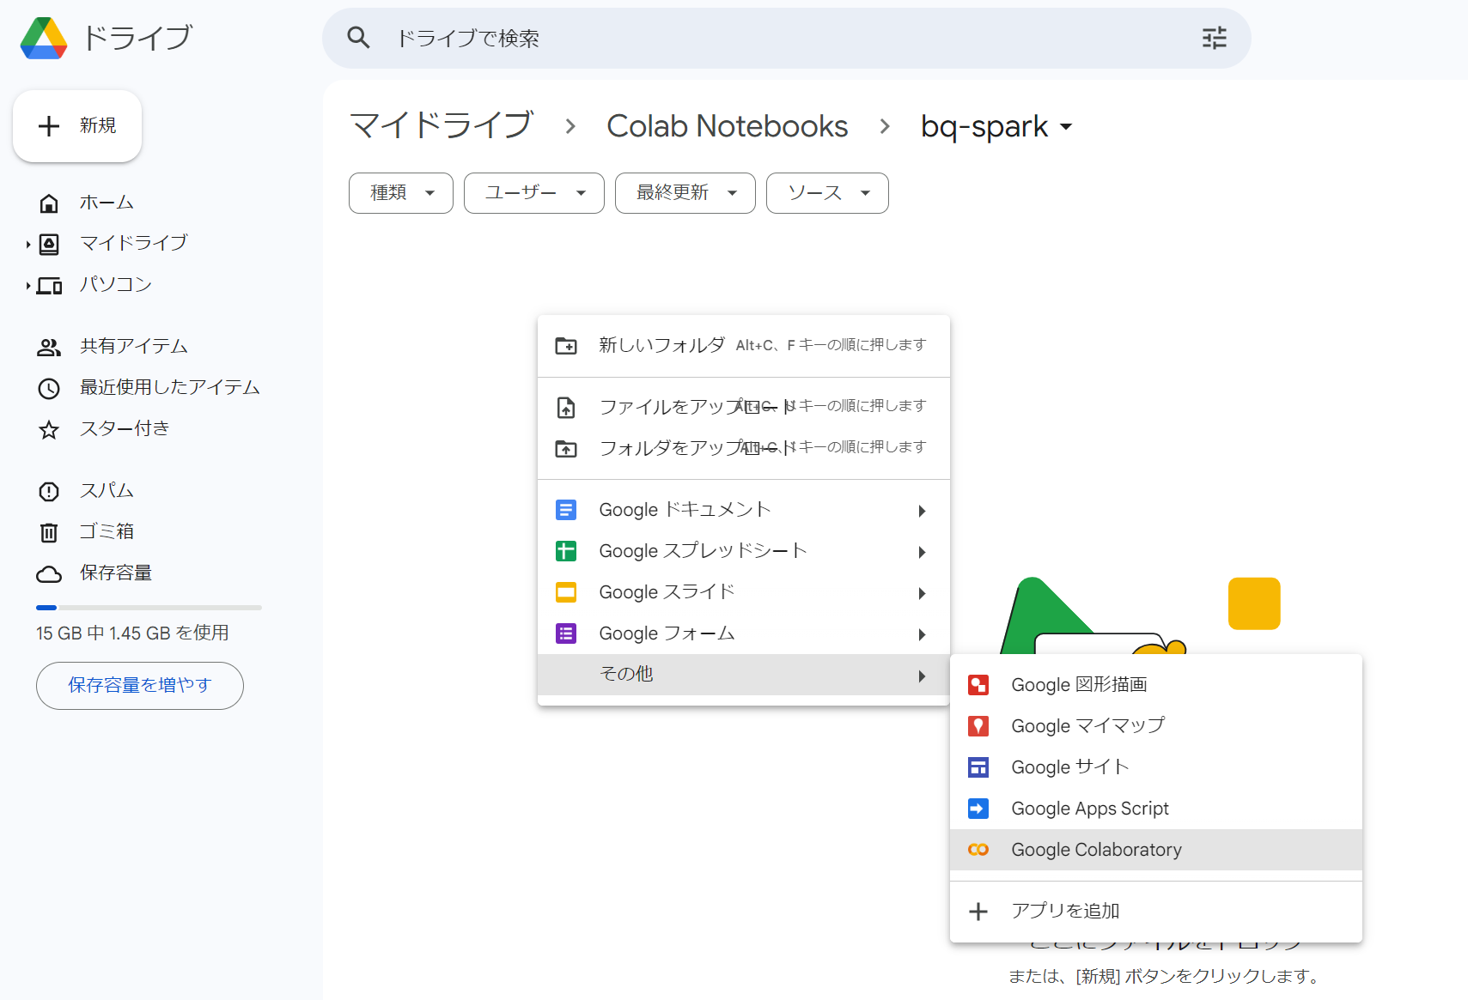Expand Google スライド submenu arrow

click(x=922, y=594)
